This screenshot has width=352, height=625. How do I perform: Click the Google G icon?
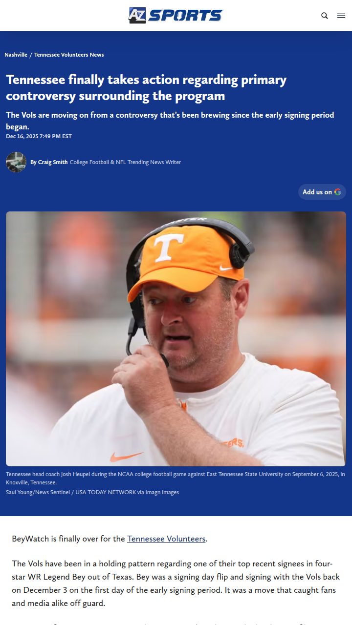[338, 192]
